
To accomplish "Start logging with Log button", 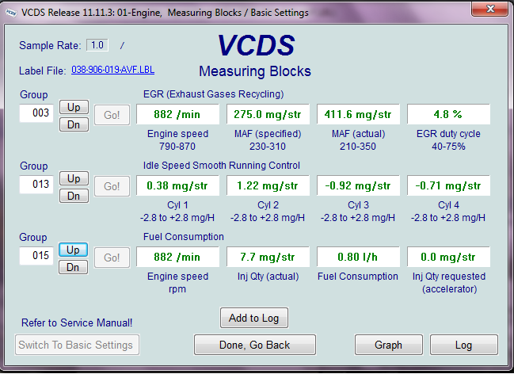I will tap(464, 345).
